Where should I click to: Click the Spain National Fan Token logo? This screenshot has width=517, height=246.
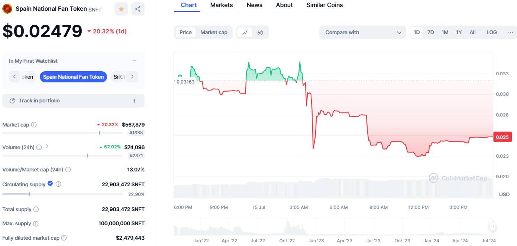7,9
